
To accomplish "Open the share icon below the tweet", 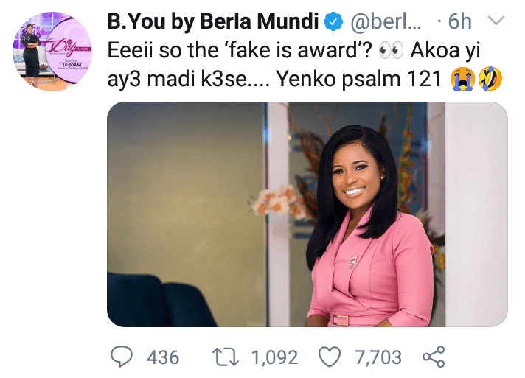I will [x=434, y=358].
